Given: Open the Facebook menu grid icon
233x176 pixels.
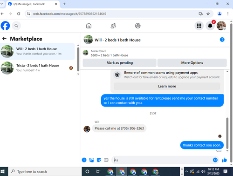Looking at the screenshot, I should 199,26.
